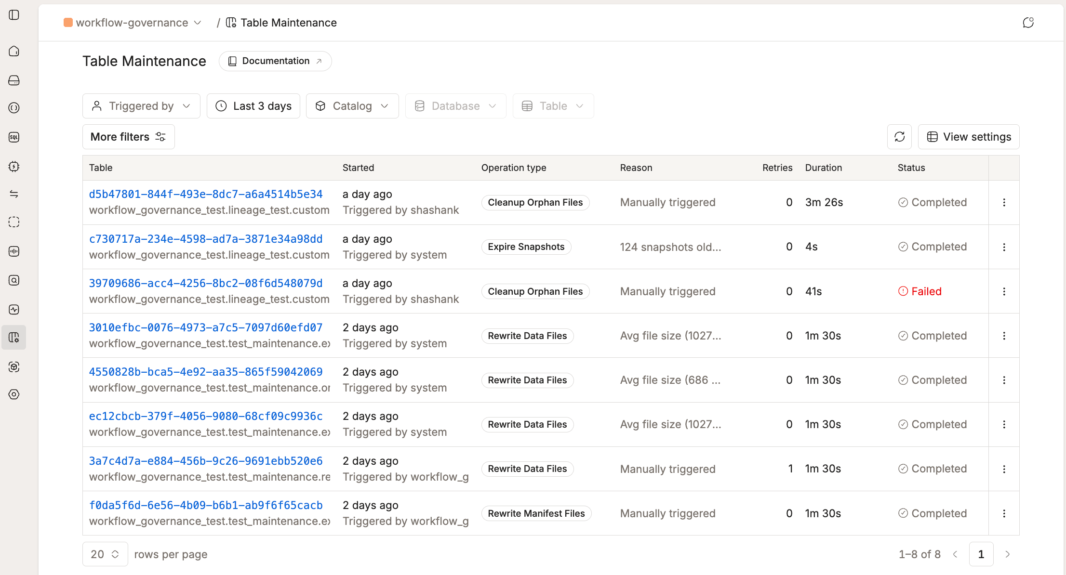Open the Documentation link
1066x575 pixels.
[x=275, y=61]
